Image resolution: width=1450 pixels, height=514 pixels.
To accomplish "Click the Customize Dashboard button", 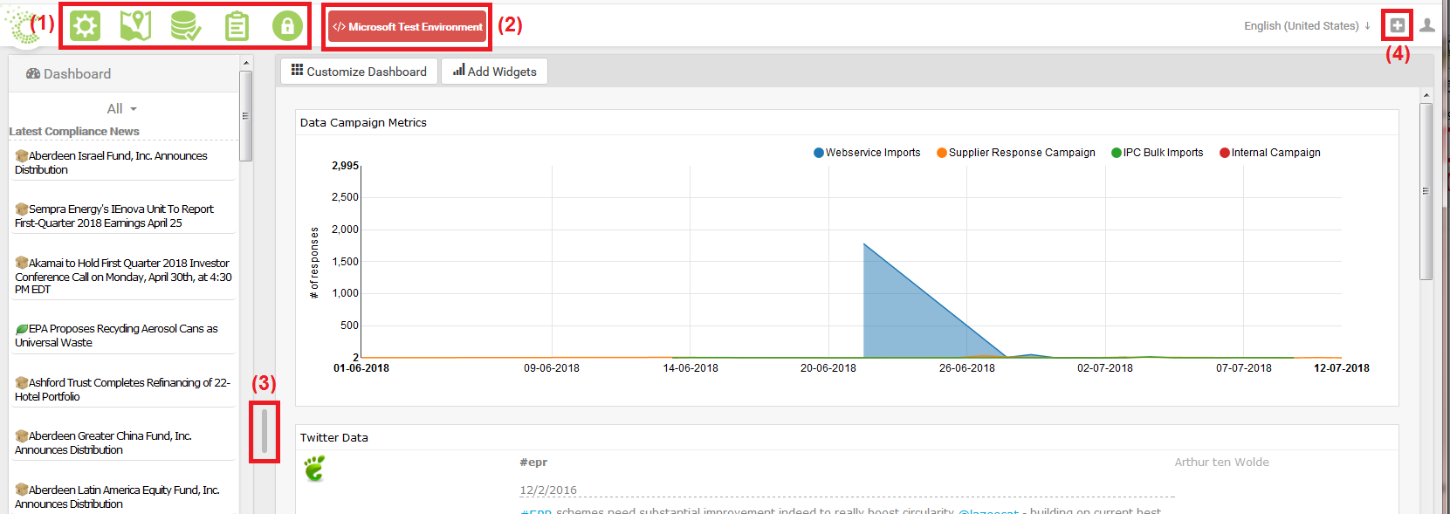I will click(359, 72).
